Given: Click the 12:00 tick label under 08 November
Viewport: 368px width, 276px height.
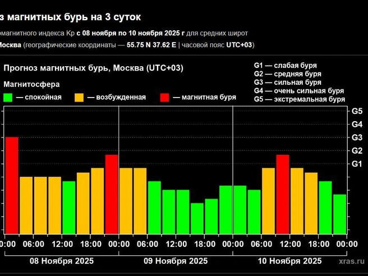Looking at the screenshot, I should pos(62,244).
